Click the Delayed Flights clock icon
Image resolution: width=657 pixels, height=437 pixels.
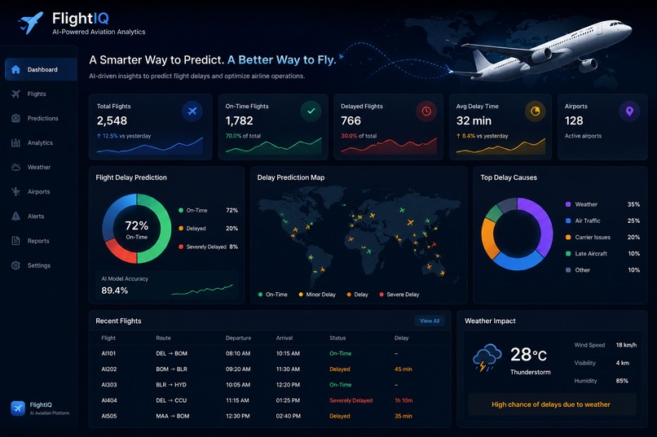point(426,111)
